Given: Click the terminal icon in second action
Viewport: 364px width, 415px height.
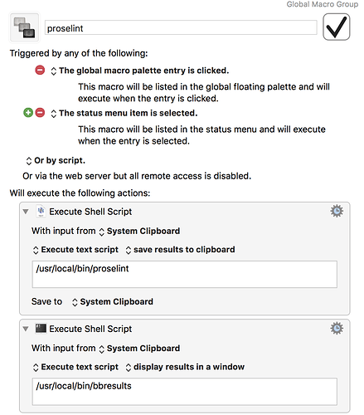Looking at the screenshot, I should pyautogui.click(x=41, y=329).
